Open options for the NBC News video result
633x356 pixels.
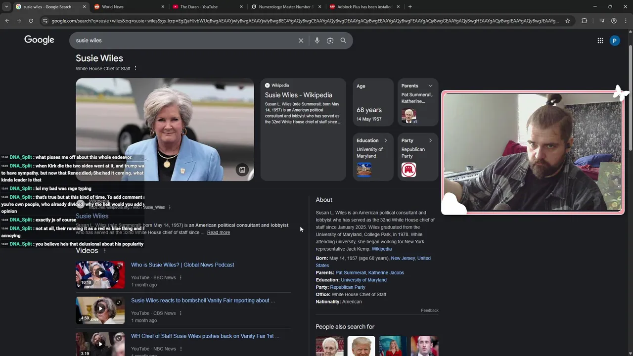[x=181, y=349]
